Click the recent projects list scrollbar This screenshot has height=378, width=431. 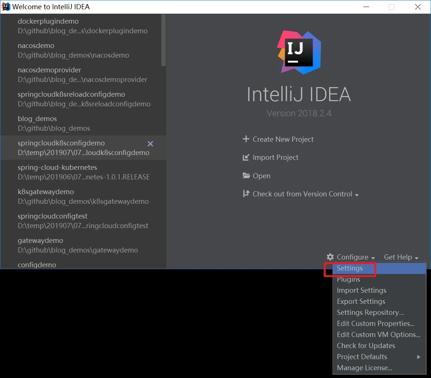163,40
